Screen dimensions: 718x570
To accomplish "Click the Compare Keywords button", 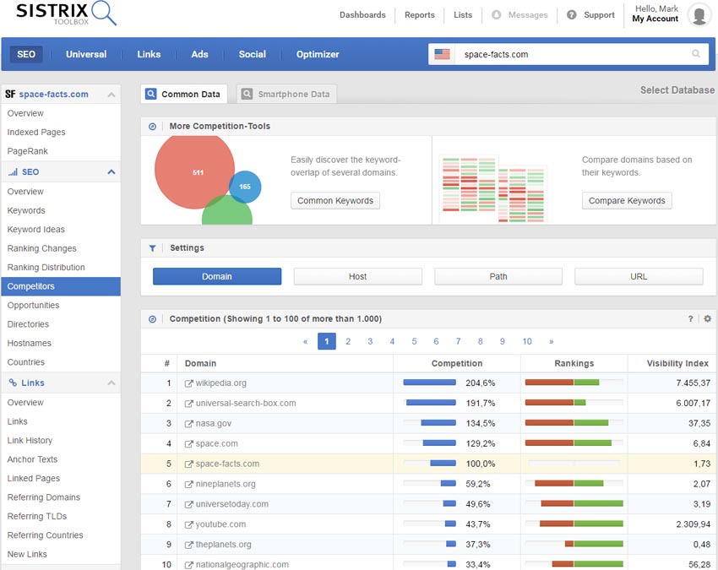I will [x=627, y=200].
